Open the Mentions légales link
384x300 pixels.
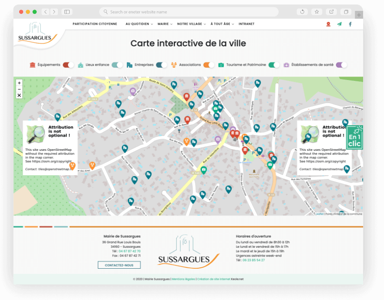click(x=183, y=279)
